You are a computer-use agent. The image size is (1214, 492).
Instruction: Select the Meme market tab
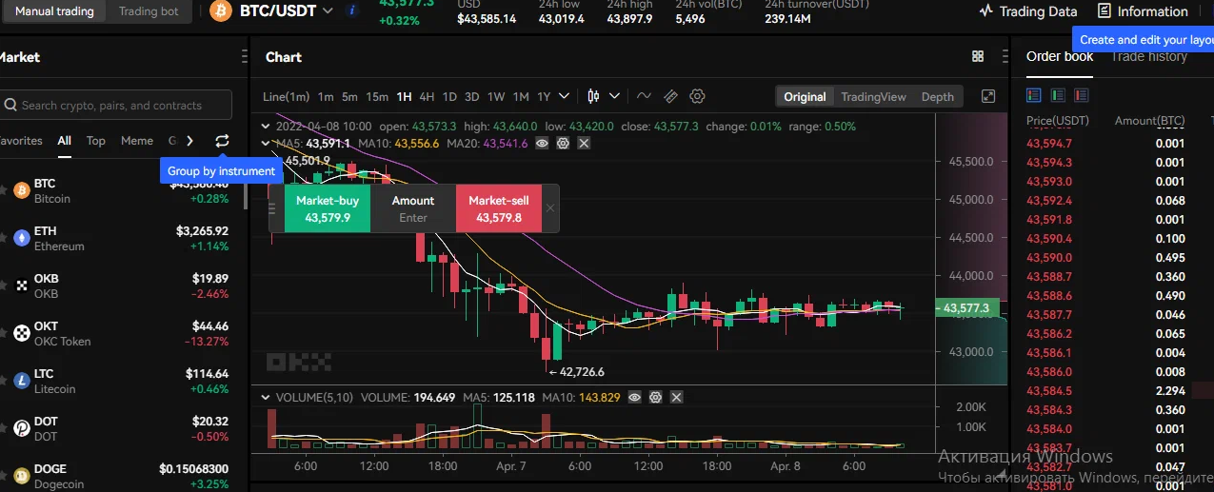click(x=137, y=141)
